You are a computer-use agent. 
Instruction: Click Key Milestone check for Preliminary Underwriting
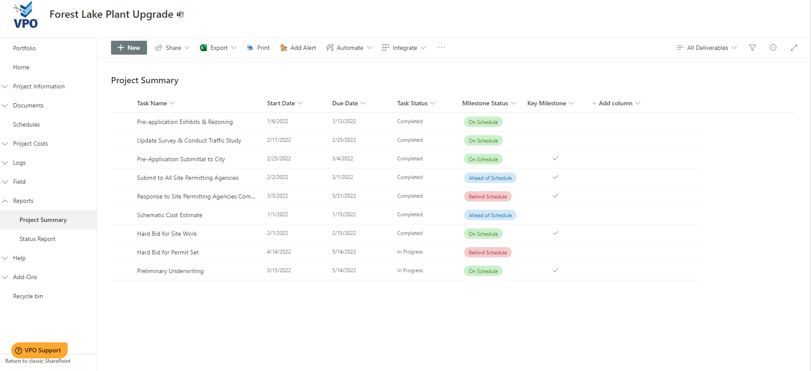[555, 270]
